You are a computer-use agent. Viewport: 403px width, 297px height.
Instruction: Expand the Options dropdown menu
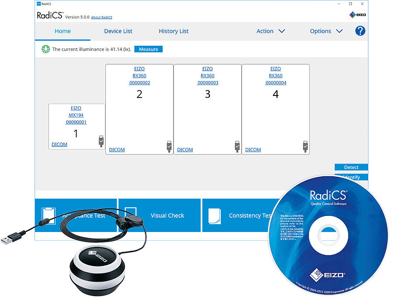[x=326, y=31]
